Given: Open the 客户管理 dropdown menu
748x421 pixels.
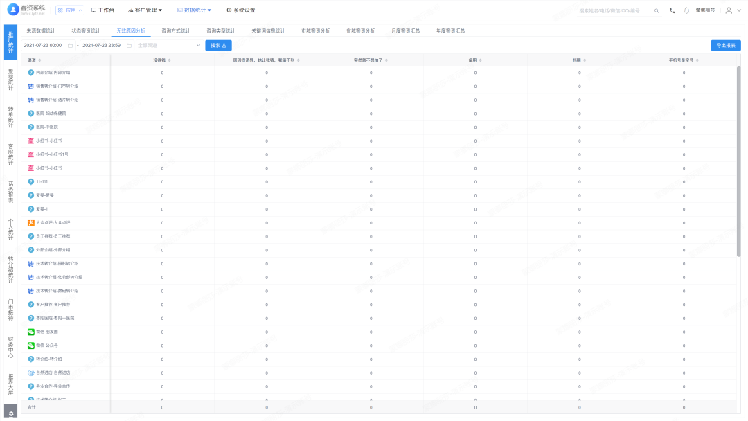Looking at the screenshot, I should pos(145,10).
